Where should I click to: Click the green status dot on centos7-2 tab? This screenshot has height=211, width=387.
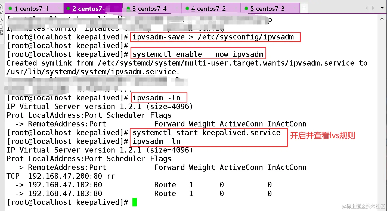[187, 8]
